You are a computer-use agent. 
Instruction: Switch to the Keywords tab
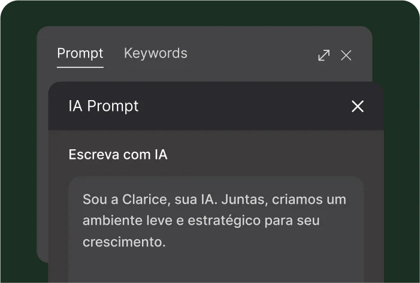pyautogui.click(x=155, y=53)
